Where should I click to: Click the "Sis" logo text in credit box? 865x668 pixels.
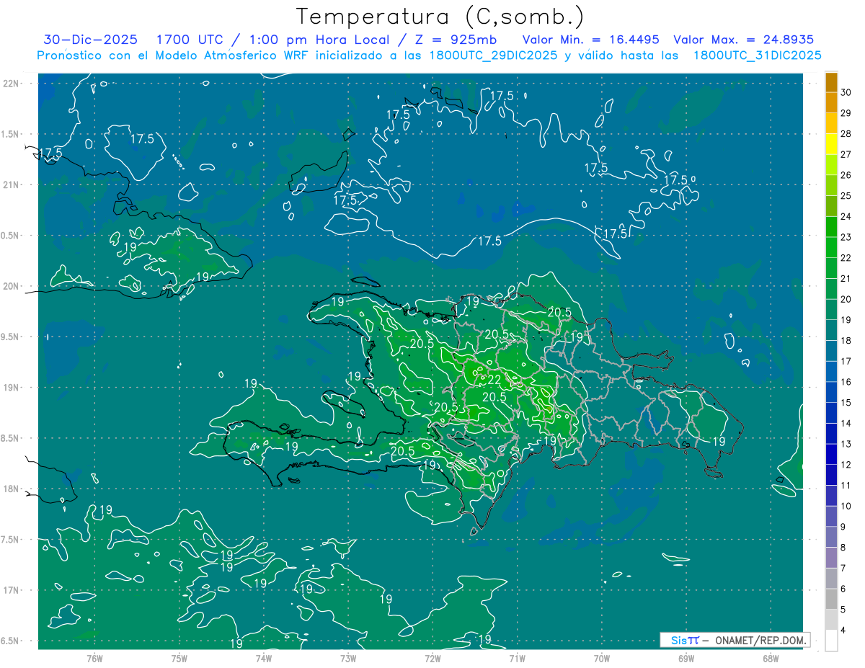pyautogui.click(x=679, y=640)
